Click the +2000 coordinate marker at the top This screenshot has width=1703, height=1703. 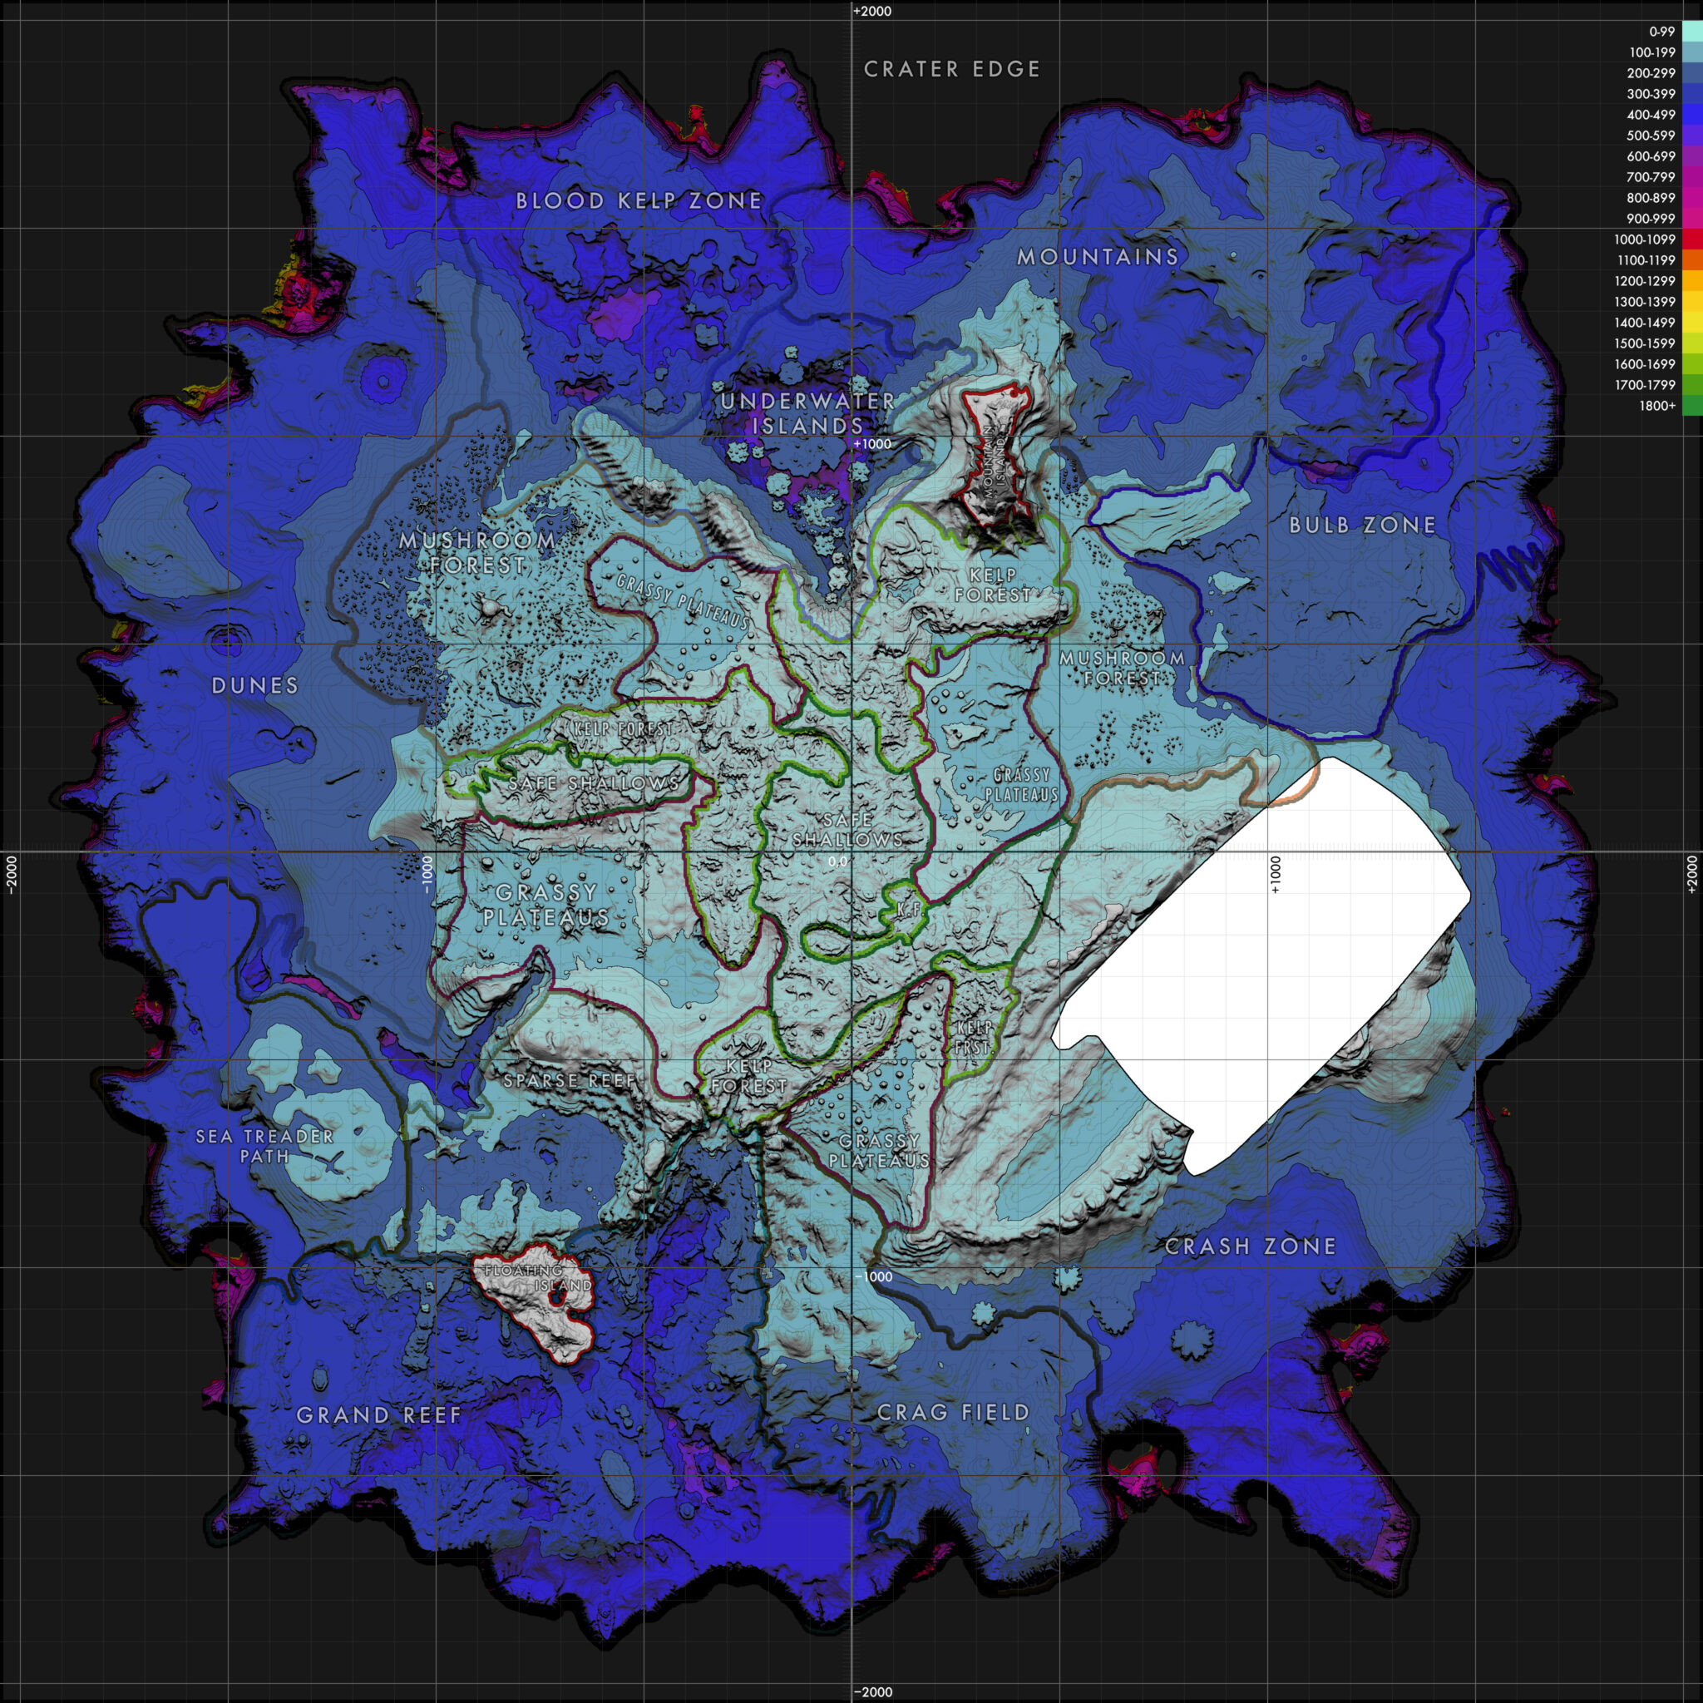tap(871, 12)
